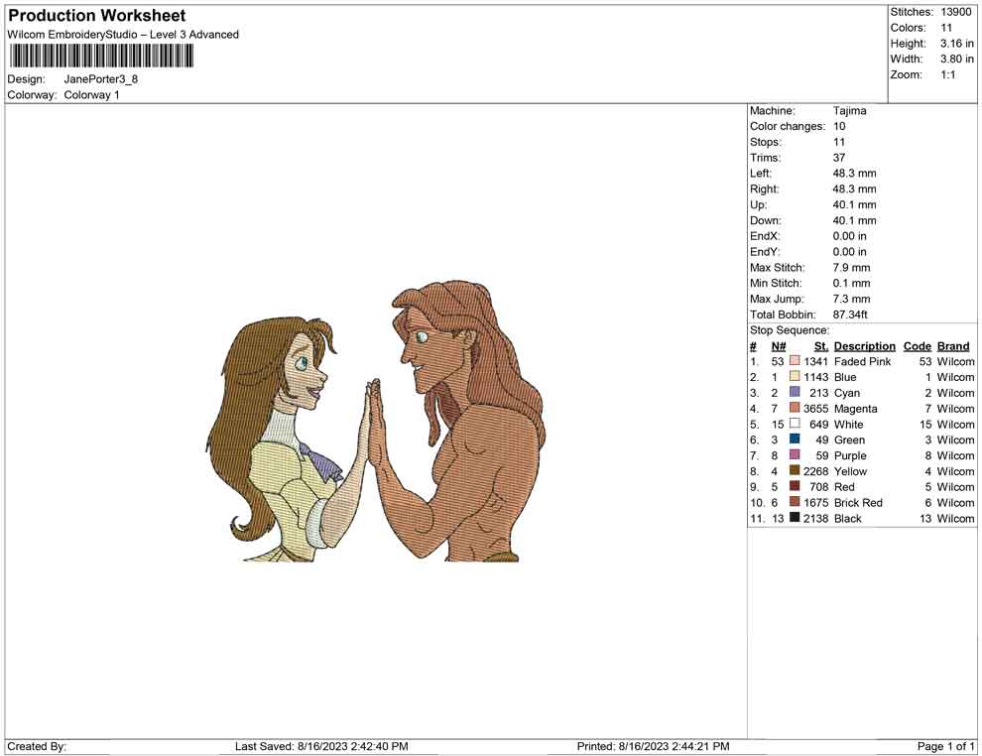Click the Yellow row color swatch

pyautogui.click(x=795, y=470)
